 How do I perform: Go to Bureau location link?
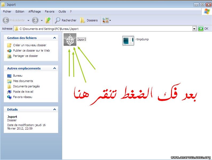(18, 76)
